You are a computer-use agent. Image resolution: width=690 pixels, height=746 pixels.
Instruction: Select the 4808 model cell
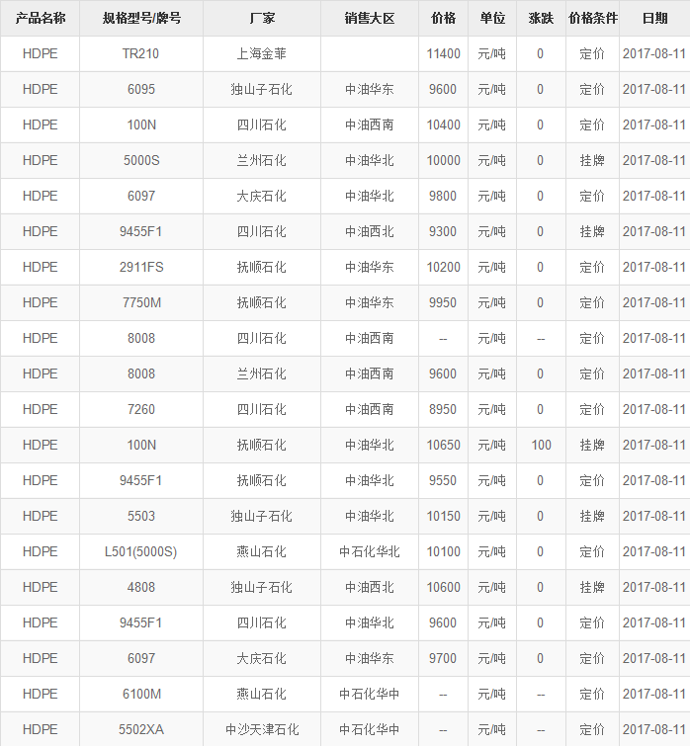point(140,588)
